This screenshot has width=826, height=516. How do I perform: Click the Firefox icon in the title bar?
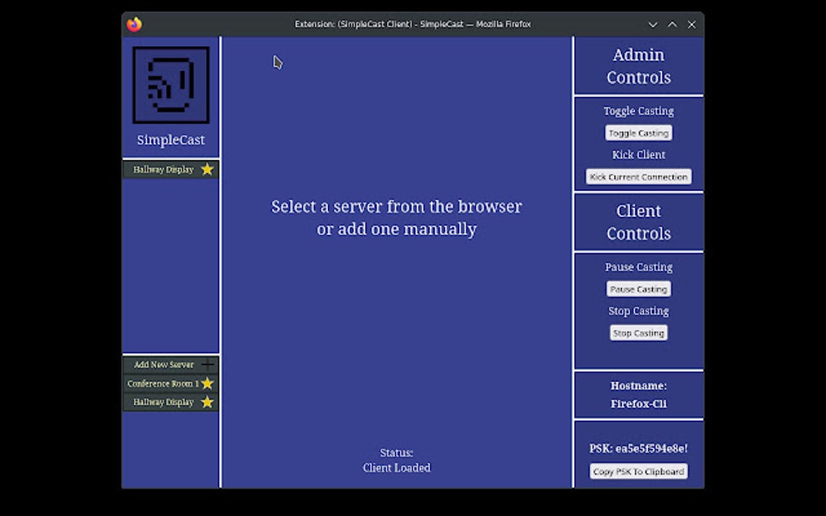[x=134, y=24]
